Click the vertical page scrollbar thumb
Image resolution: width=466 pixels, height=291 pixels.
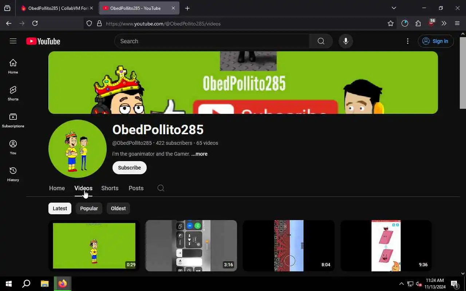[463, 73]
